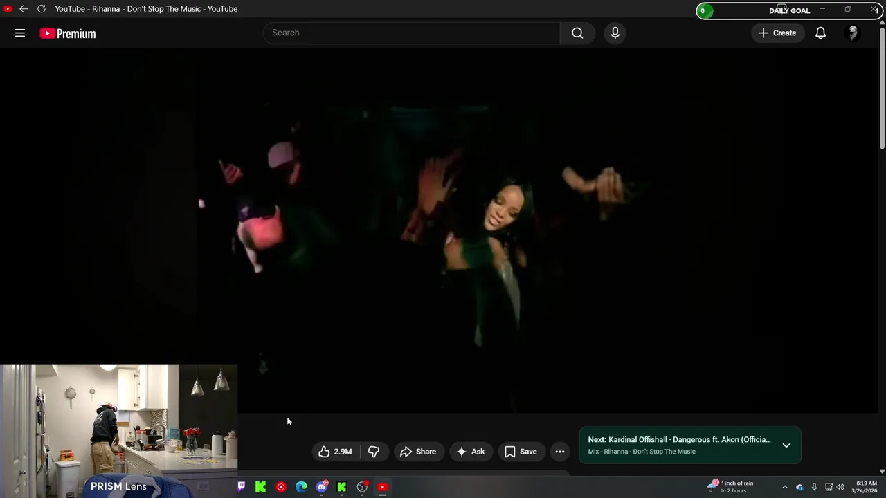Go to YouTube Premium home logo
Image resolution: width=886 pixels, height=498 pixels.
68,33
